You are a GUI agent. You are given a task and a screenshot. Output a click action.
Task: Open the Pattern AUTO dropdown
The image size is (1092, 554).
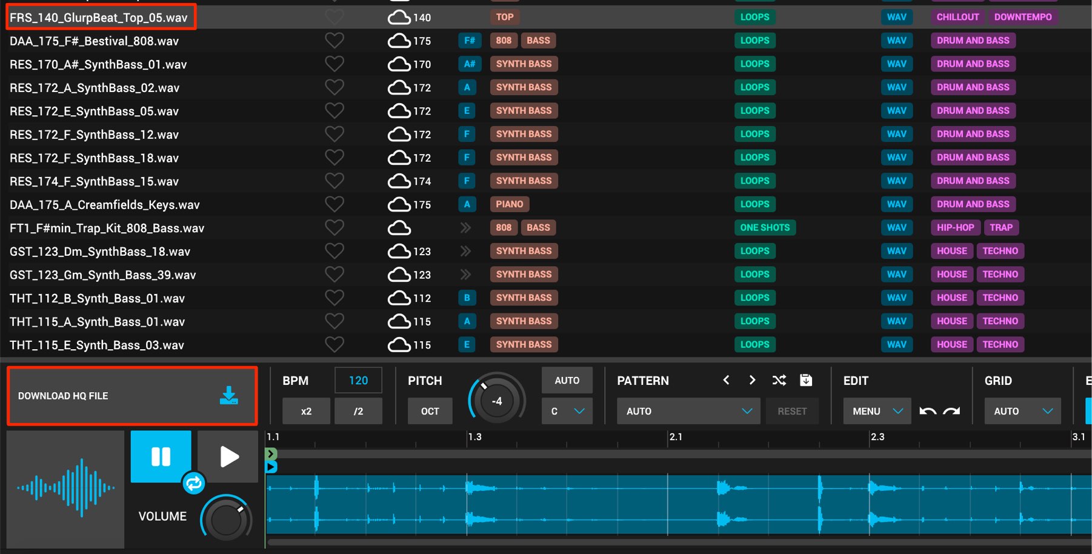click(688, 411)
